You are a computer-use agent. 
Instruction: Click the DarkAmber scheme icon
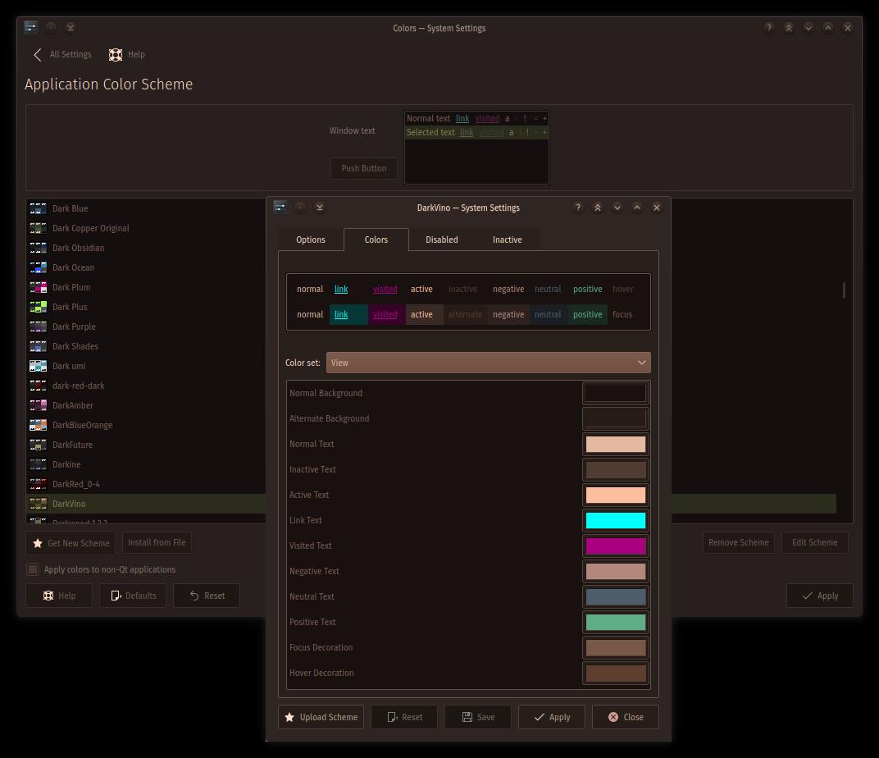pos(38,405)
